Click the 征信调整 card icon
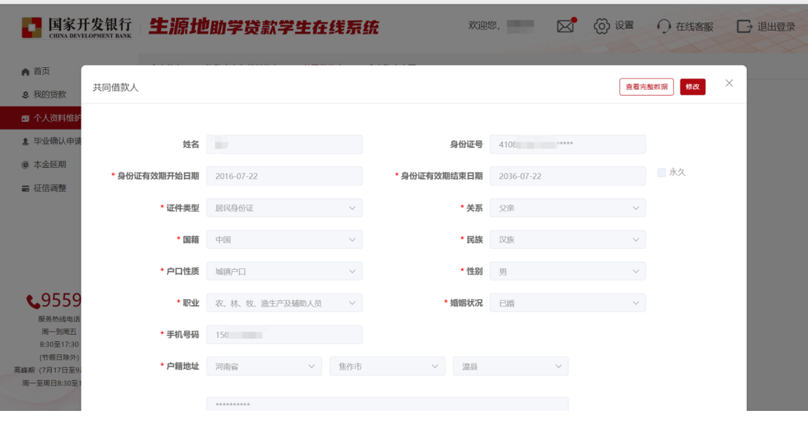Screen dimensions: 808x427 (x=25, y=189)
